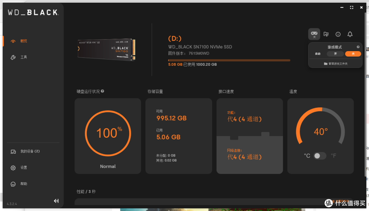Open the 概览 overview eye icon
This screenshot has width=369, height=211.
[x=13, y=41]
